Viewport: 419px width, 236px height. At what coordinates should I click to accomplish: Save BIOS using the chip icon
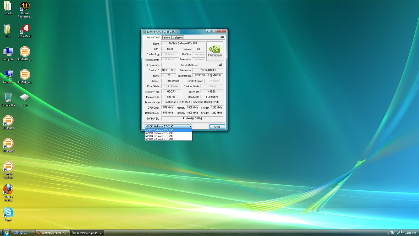220,65
